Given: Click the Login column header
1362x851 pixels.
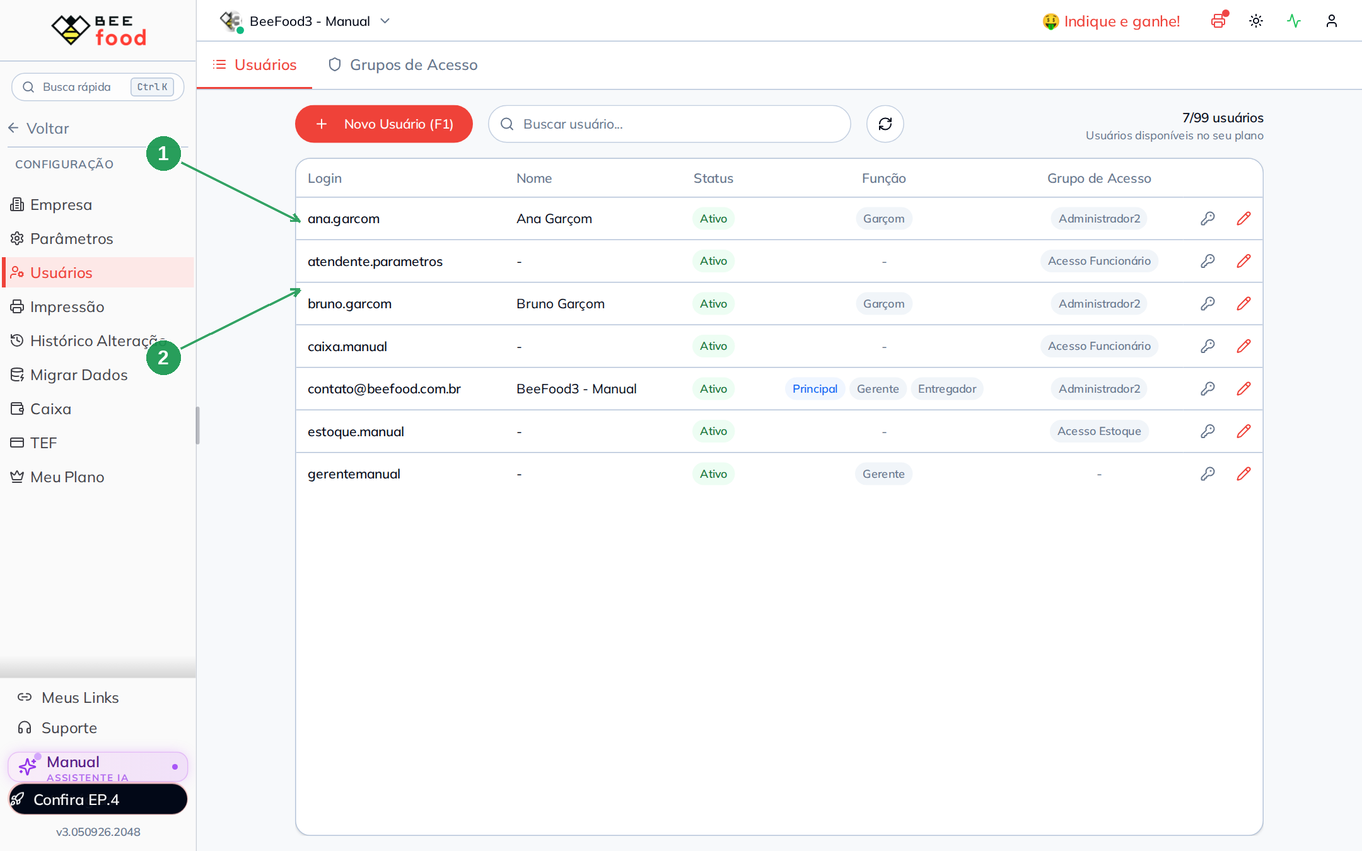Looking at the screenshot, I should coord(325,178).
